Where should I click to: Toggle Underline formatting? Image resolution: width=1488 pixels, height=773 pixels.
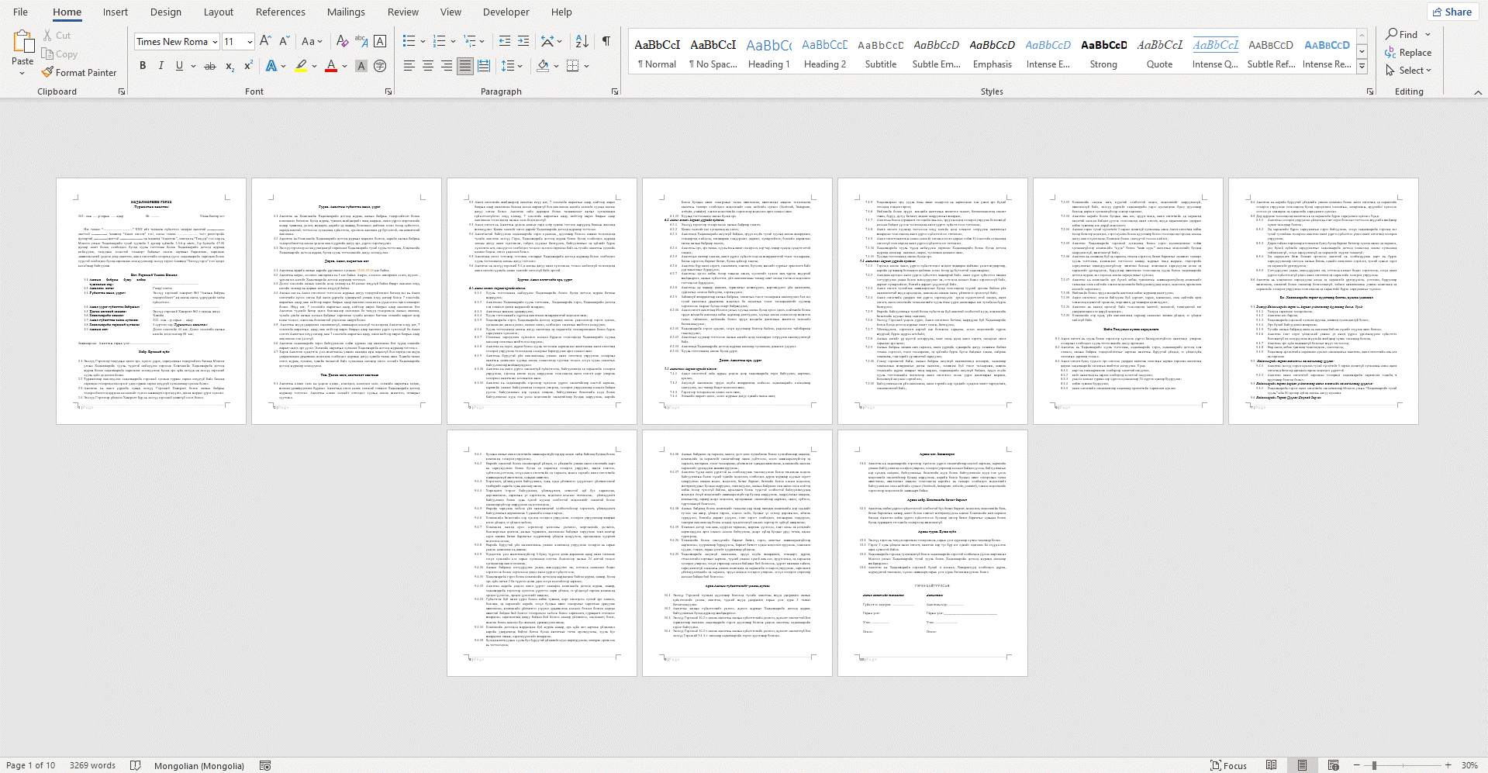click(179, 66)
